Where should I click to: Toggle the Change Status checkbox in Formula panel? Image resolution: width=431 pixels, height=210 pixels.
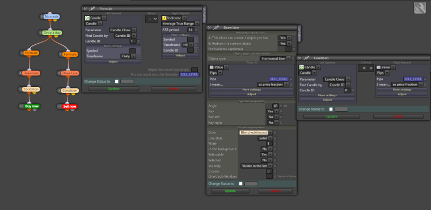click(117, 82)
